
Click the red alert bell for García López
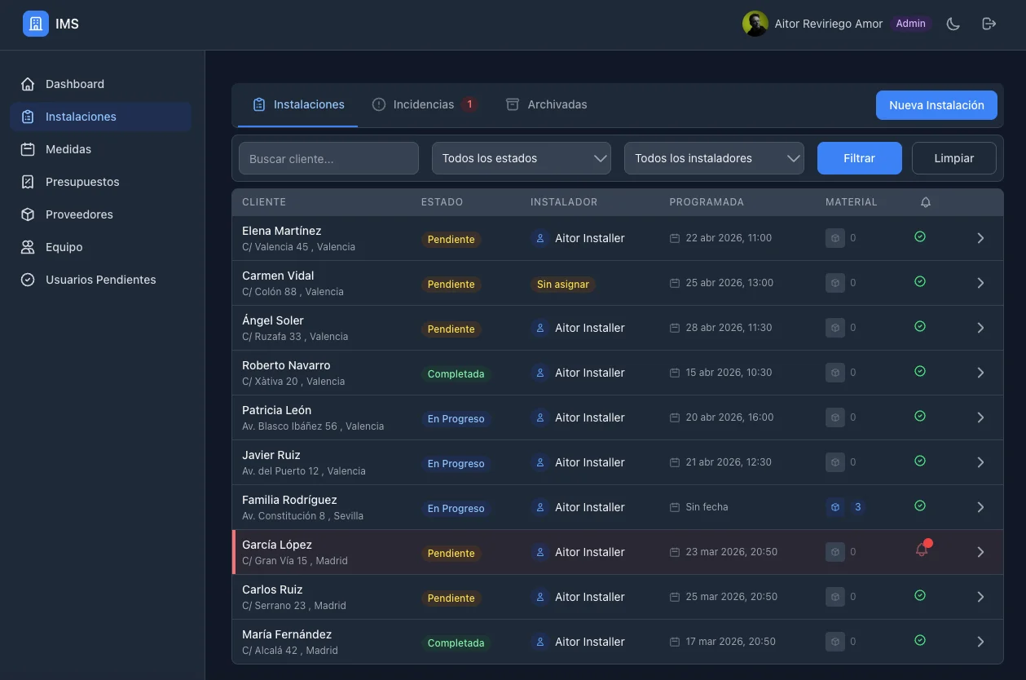click(x=922, y=550)
